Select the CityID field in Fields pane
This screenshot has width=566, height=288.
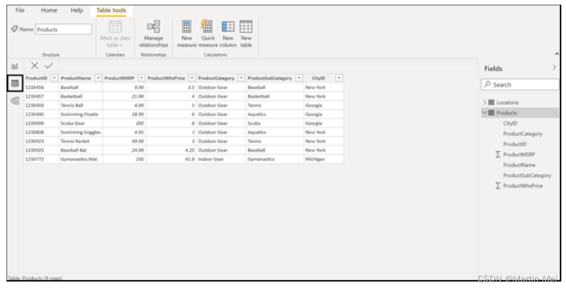(x=510, y=123)
